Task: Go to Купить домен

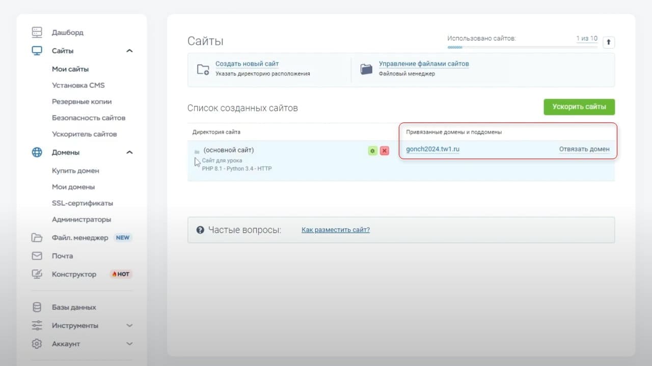Action: [75, 171]
